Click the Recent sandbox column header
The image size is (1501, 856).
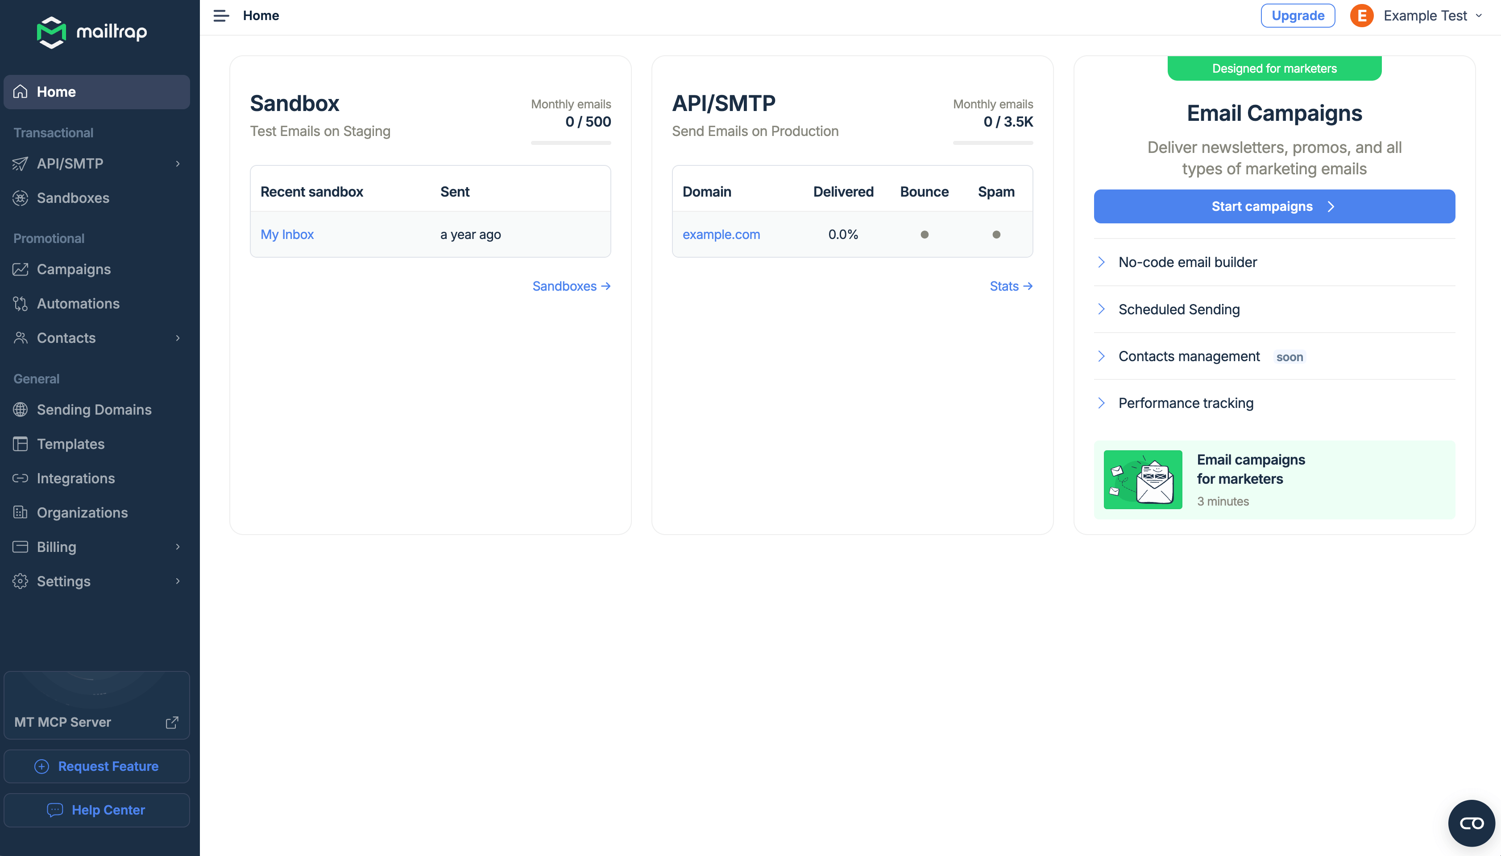pyautogui.click(x=311, y=192)
